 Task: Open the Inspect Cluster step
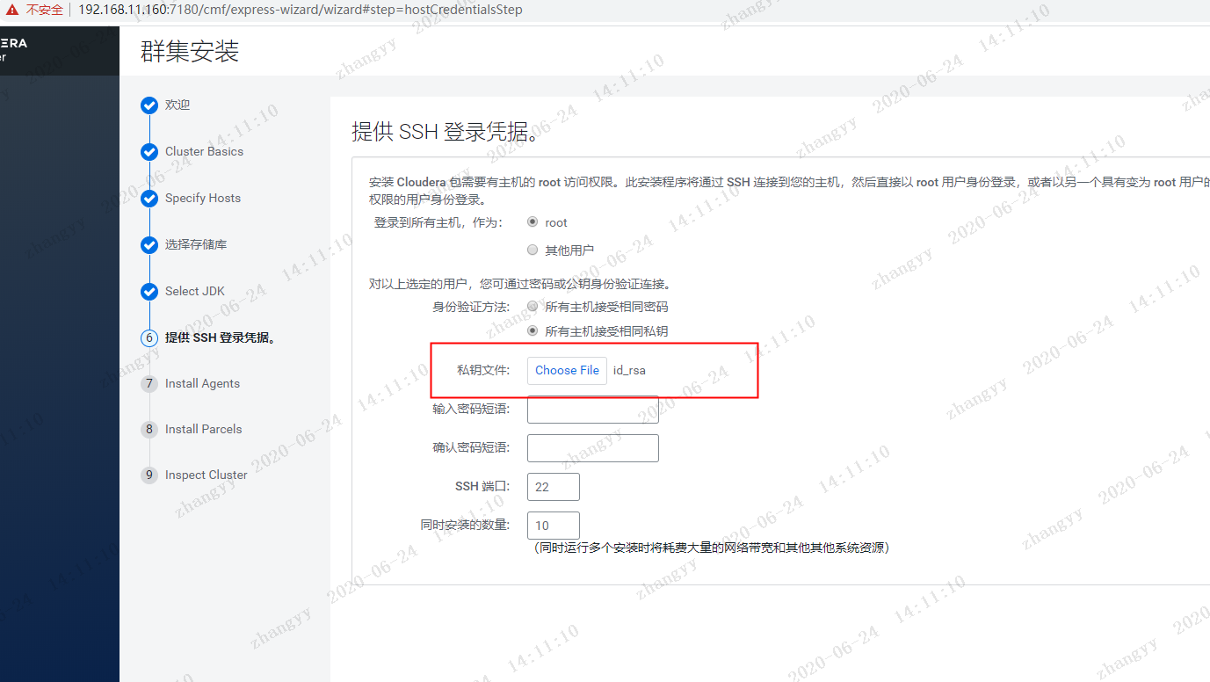(x=206, y=475)
